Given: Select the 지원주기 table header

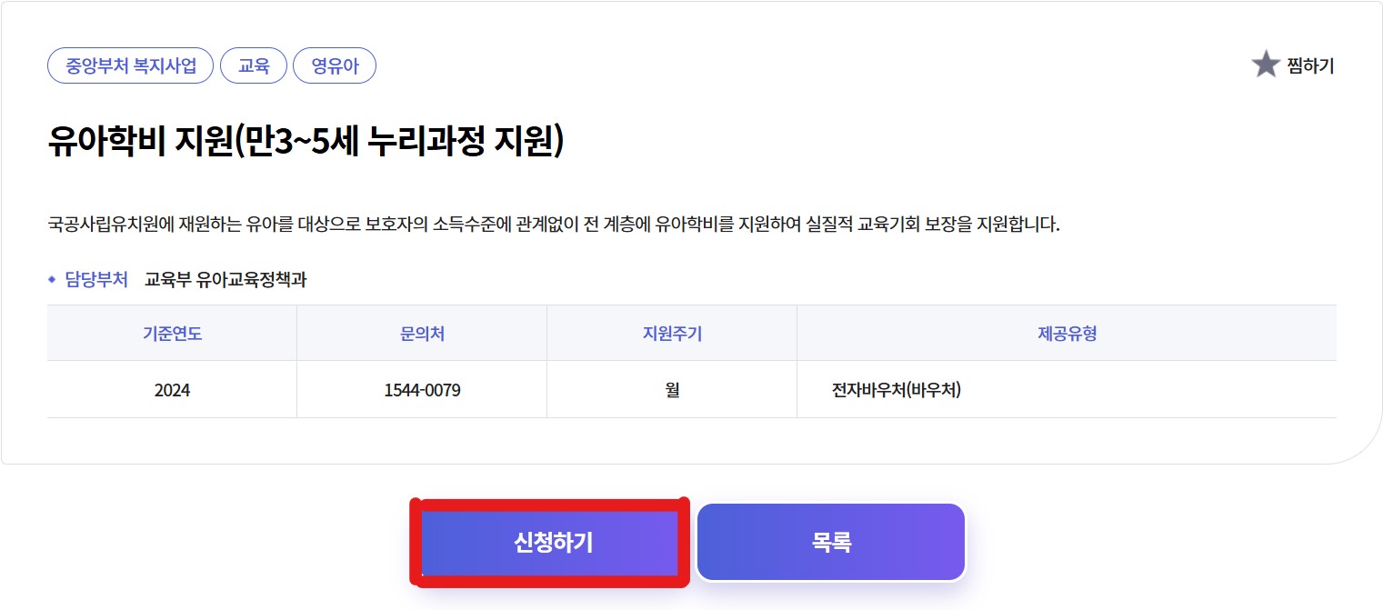Looking at the screenshot, I should pyautogui.click(x=671, y=333).
